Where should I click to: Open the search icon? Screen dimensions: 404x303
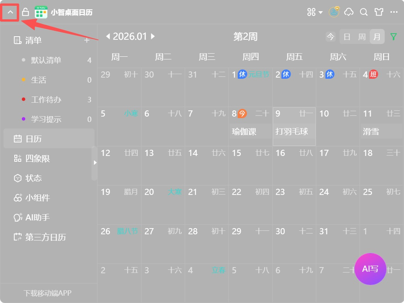[x=363, y=12]
